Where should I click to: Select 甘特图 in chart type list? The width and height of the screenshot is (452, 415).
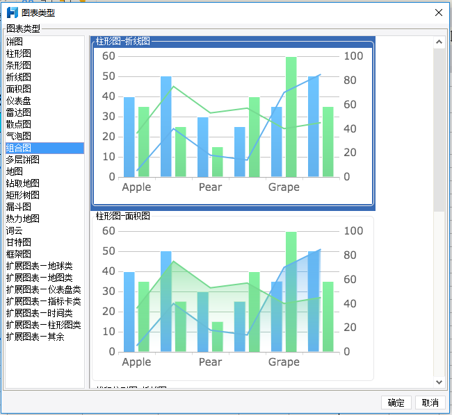45,242
